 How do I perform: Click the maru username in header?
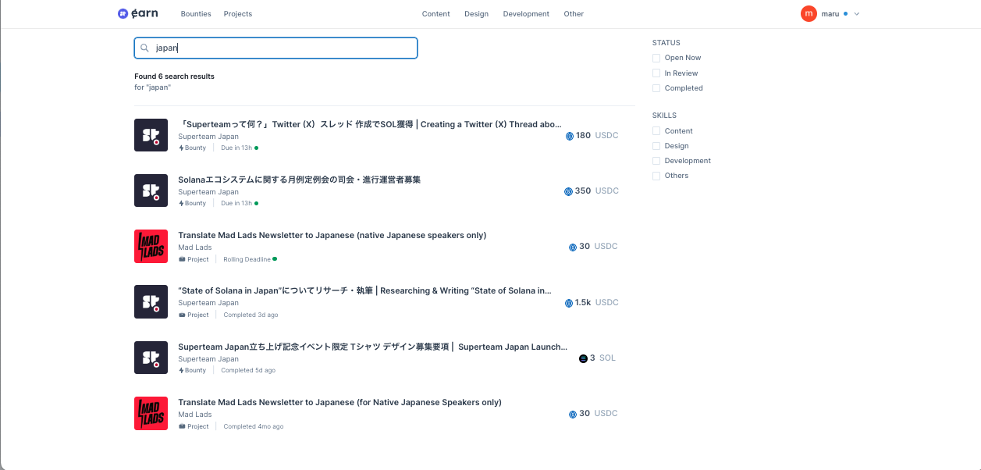830,14
